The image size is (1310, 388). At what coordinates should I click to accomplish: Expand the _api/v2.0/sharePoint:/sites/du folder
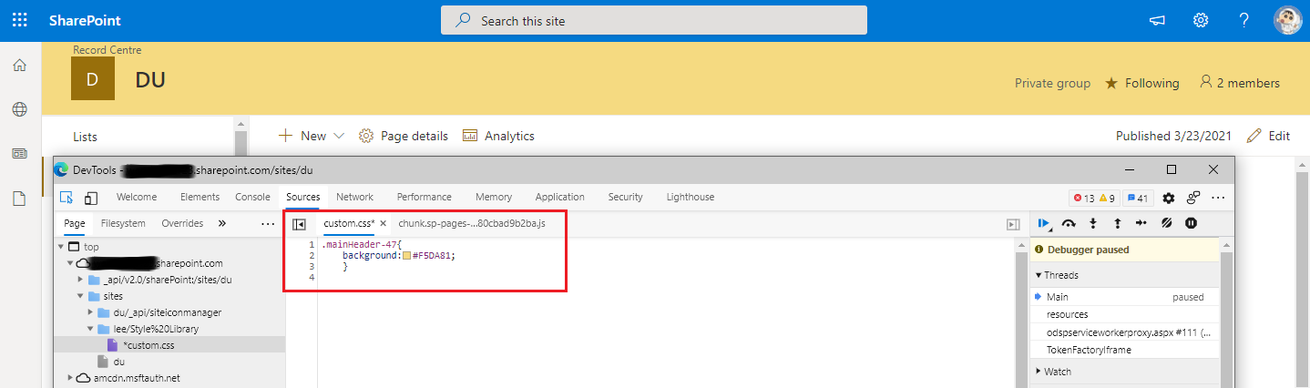point(81,280)
